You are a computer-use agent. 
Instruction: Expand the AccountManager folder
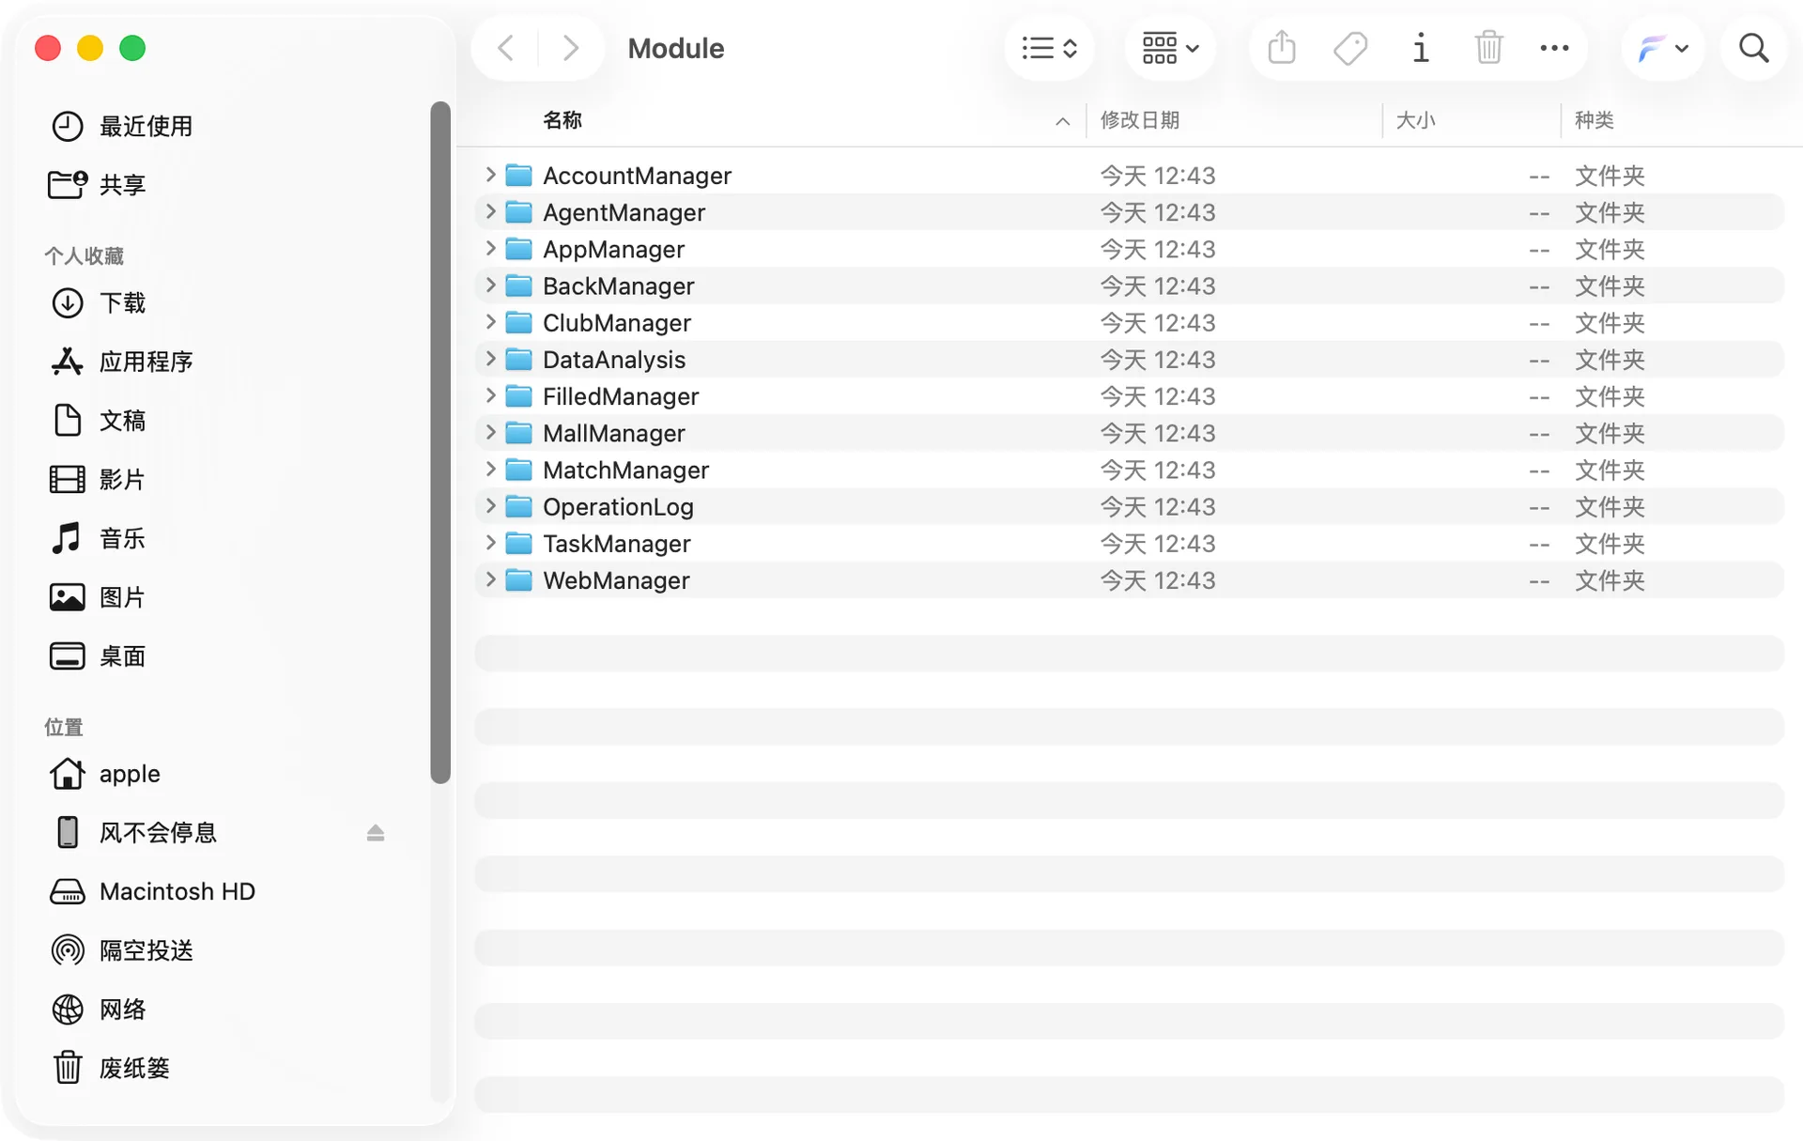coord(490,175)
